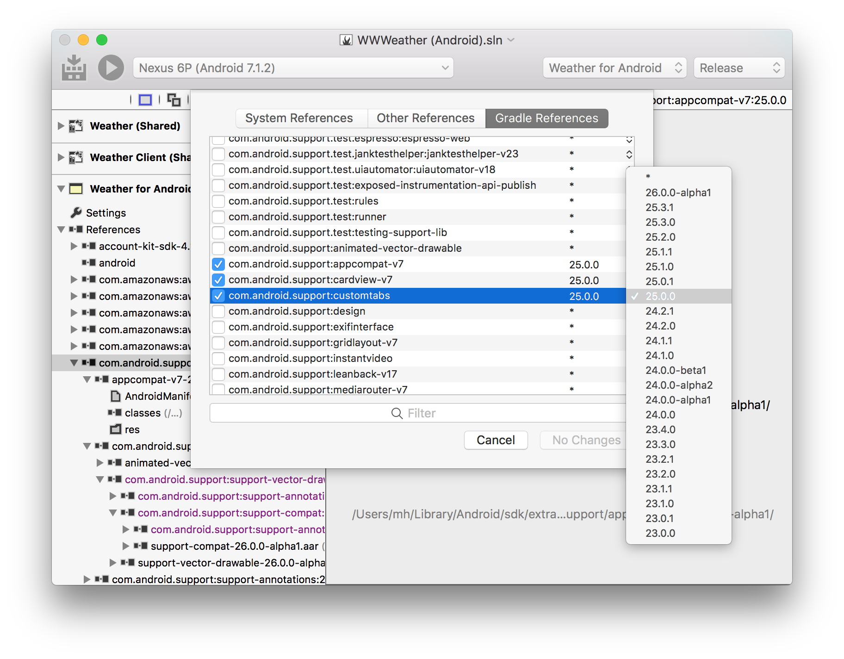This screenshot has height=659, width=844.
Task: Check the com.android.support.test:runner checkbox
Action: click(218, 217)
